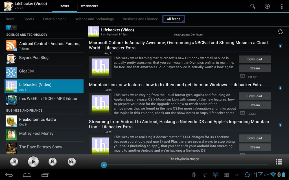Skip to the previous track

pyautogui.click(x=14, y=162)
